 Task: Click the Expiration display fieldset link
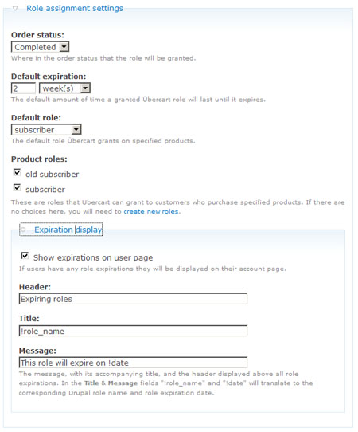click(68, 230)
